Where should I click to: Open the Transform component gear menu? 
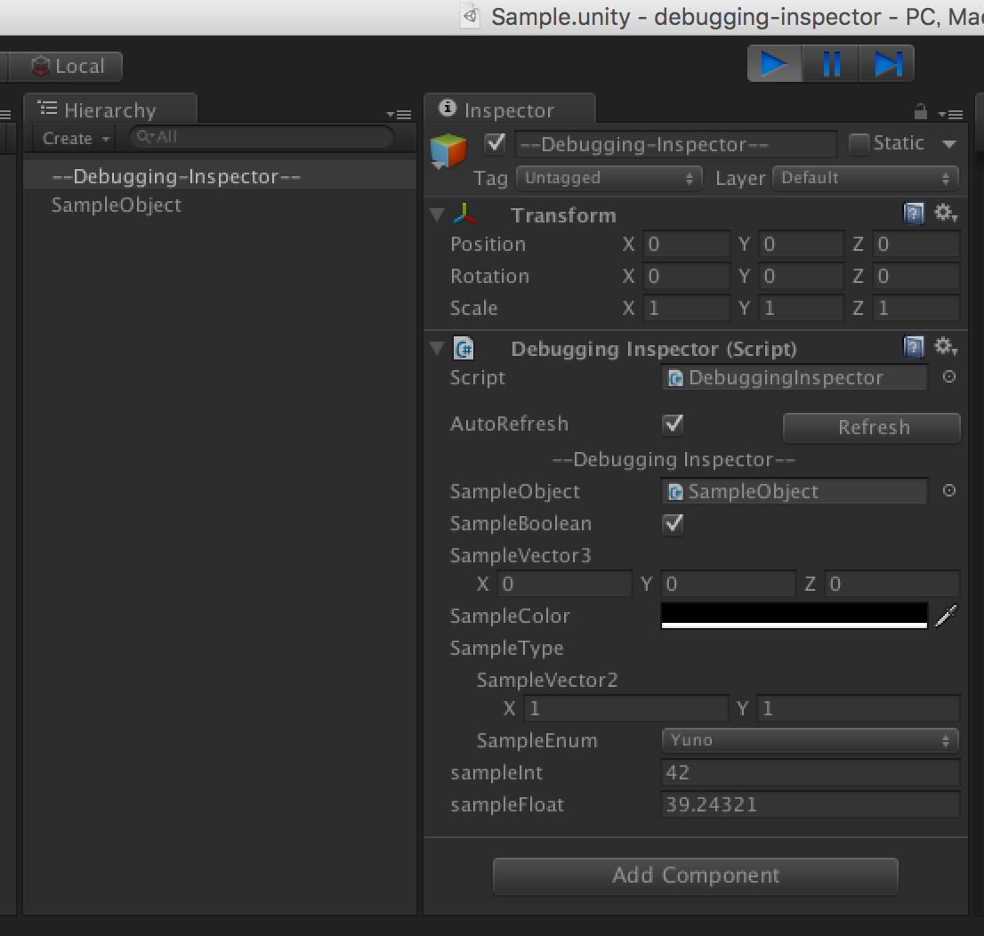[x=945, y=214]
